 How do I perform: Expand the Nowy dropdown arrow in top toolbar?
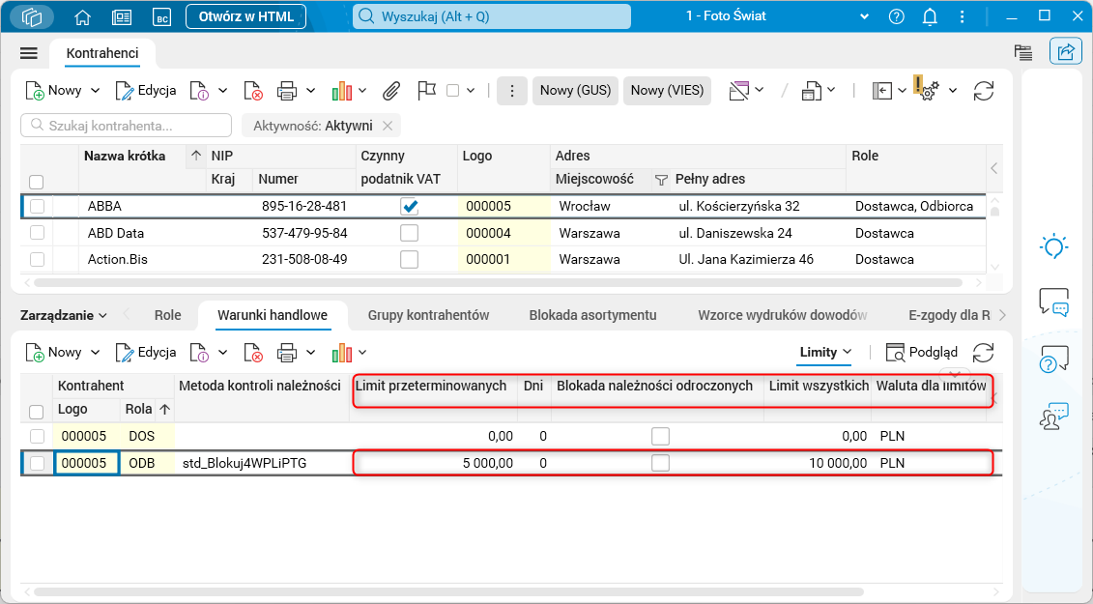(96, 91)
